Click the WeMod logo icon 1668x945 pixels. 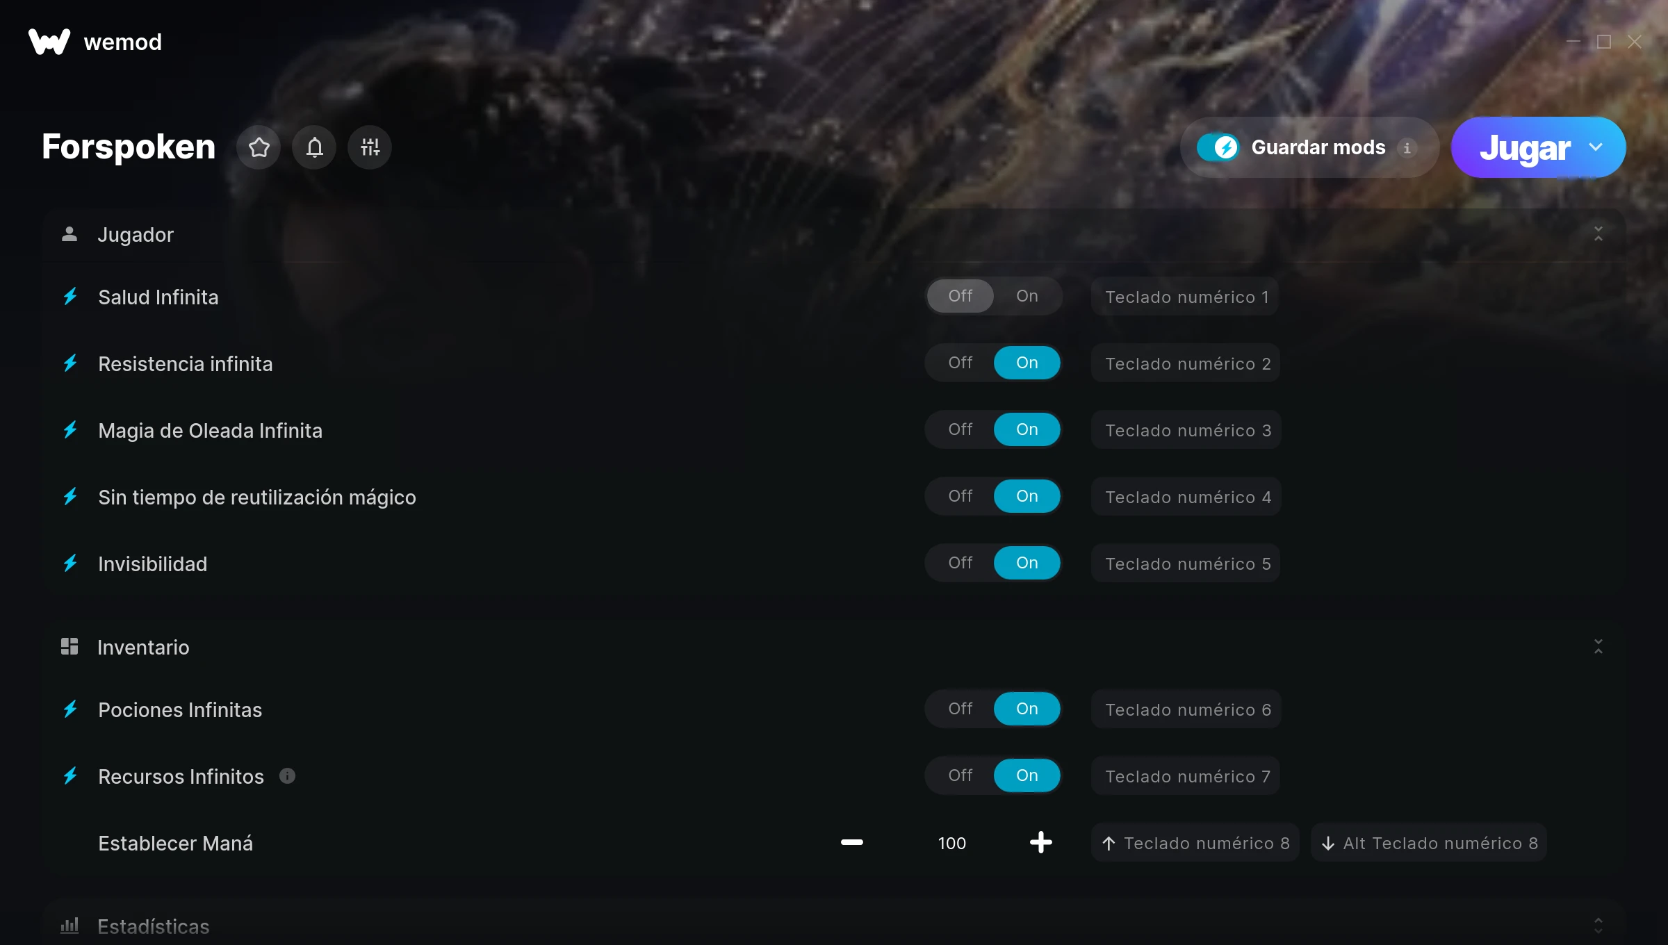(x=49, y=42)
